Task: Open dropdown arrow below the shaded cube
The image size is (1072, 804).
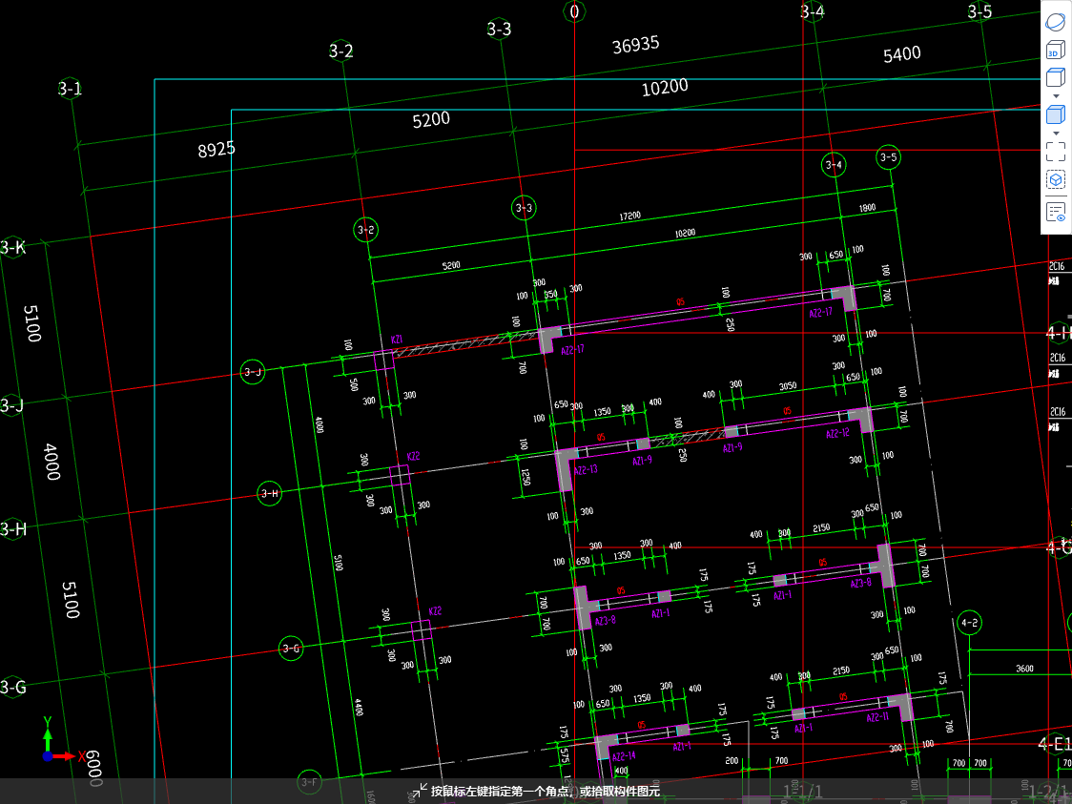Action: click(x=1056, y=134)
